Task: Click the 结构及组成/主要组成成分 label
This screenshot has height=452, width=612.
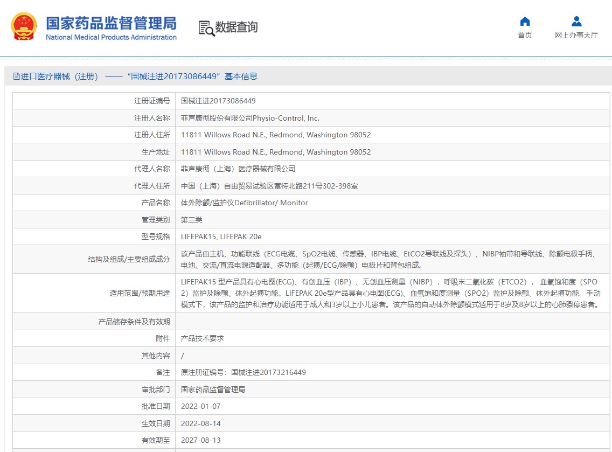Action: click(129, 259)
